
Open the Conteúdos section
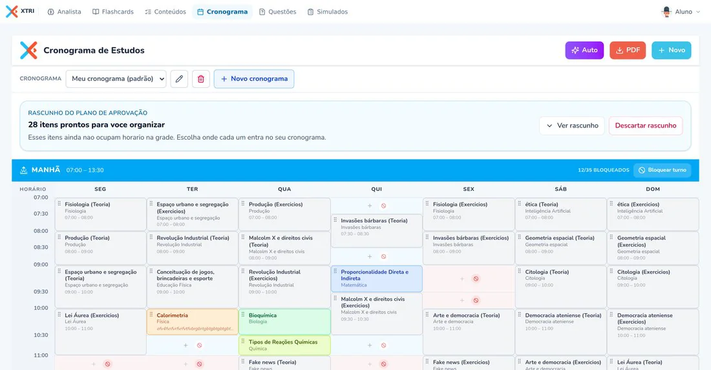coord(165,12)
